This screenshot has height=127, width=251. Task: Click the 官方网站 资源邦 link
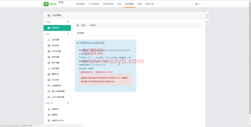click(x=91, y=68)
